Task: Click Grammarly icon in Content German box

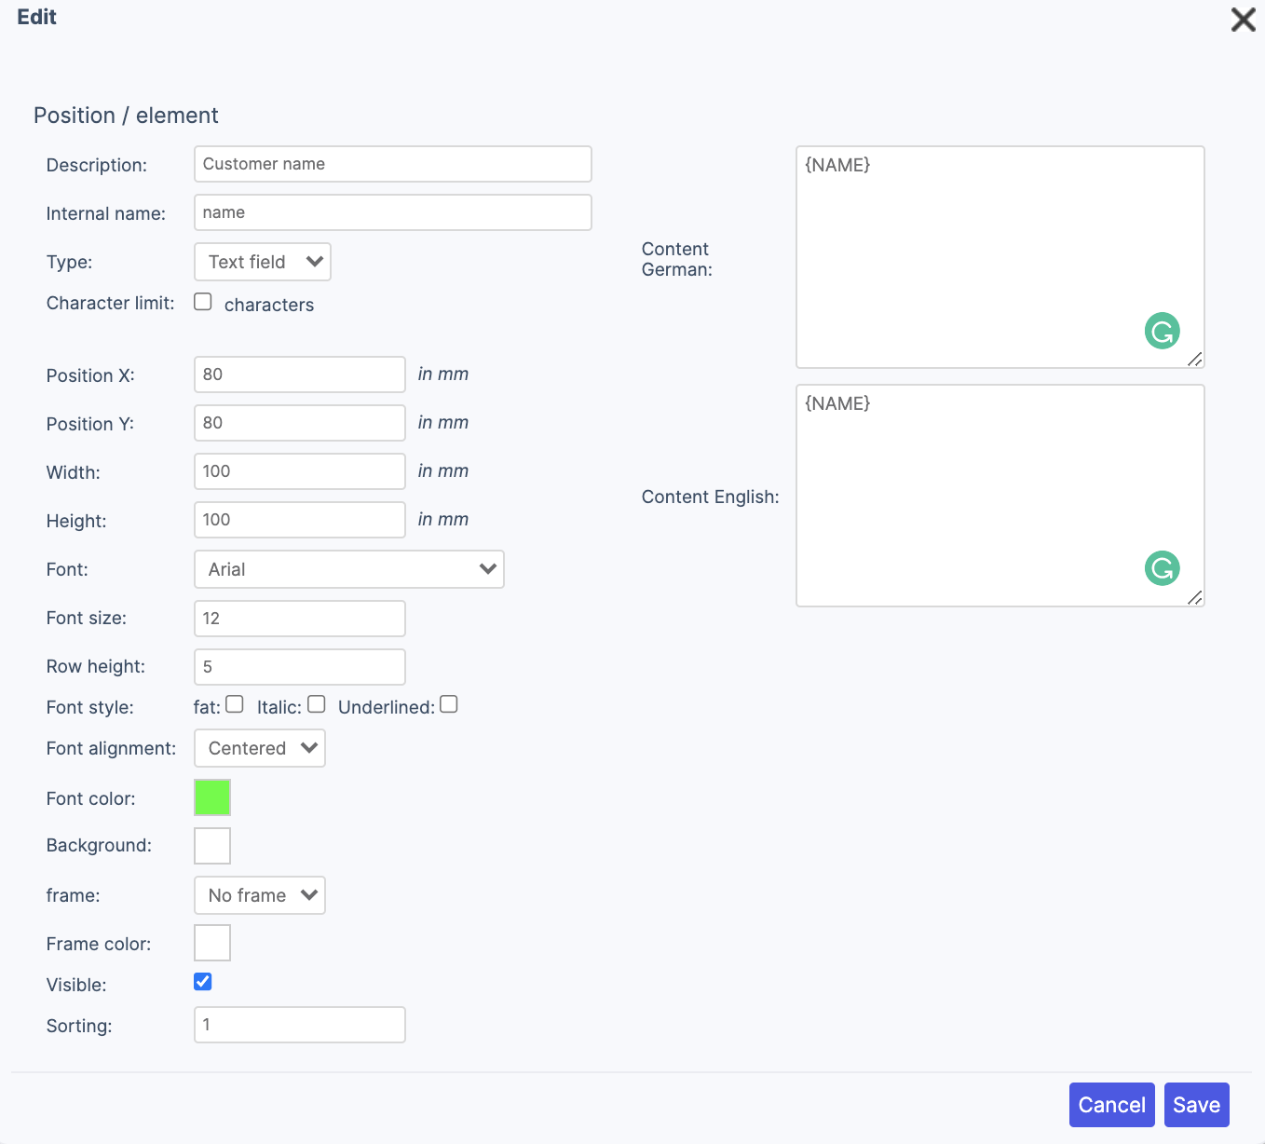Action: [x=1162, y=331]
